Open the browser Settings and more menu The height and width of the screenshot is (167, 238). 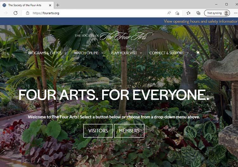pos(236,13)
